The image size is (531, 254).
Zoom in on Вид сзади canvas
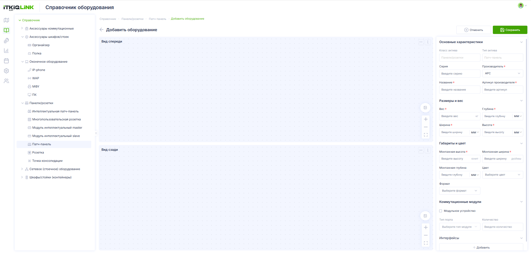click(x=426, y=227)
